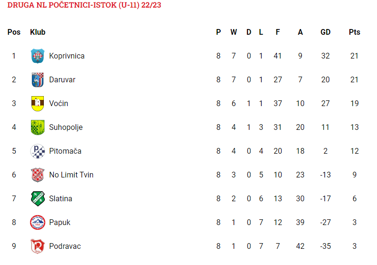The height and width of the screenshot is (265, 377).
Task: Click the Daruvar club crest icon
Action: 38,80
